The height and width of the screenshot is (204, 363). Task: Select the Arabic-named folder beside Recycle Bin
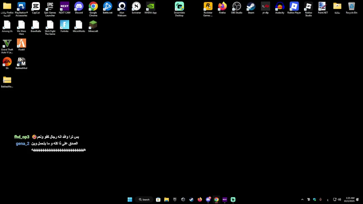click(337, 8)
